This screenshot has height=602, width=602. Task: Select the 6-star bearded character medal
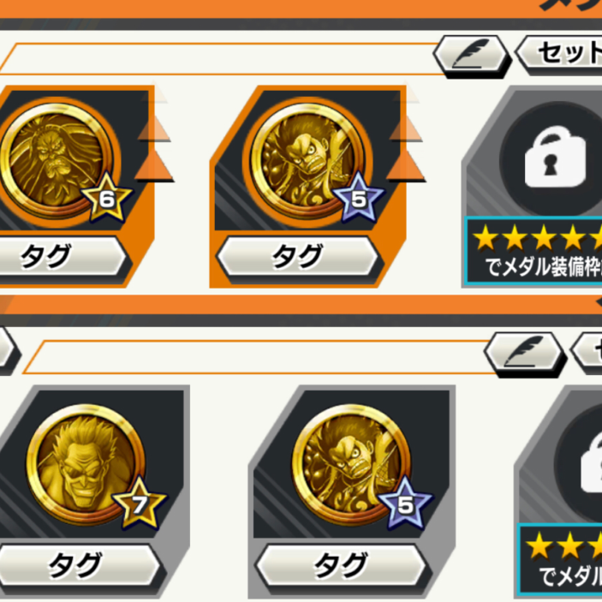coord(57,160)
